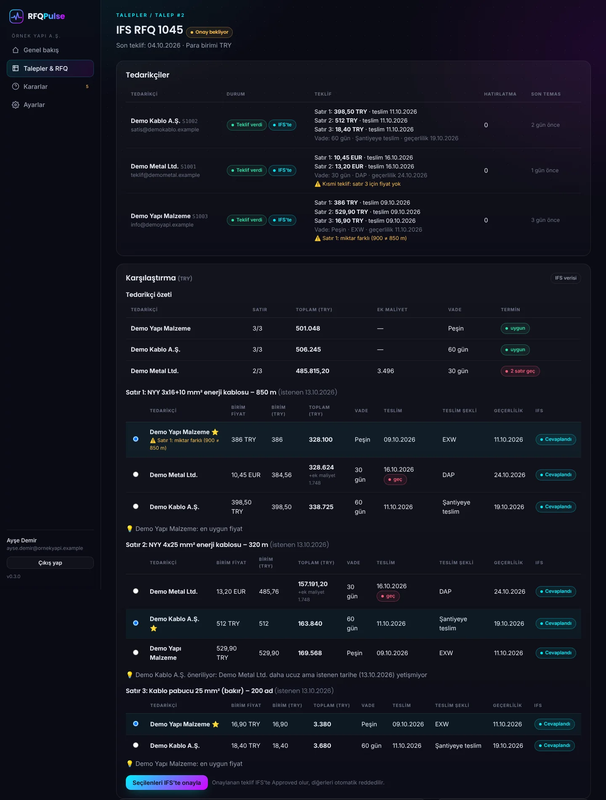Click lightbulb icon next to Demo Kablo A.Ş. öneriliyor

click(130, 675)
